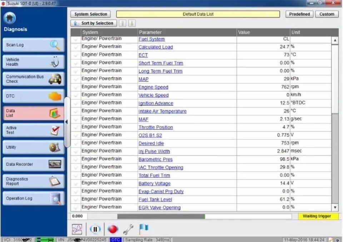This screenshot has width=343, height=242.
Task: Tick the checkbox for Short Term Fuel Trim
Action: click(76, 64)
